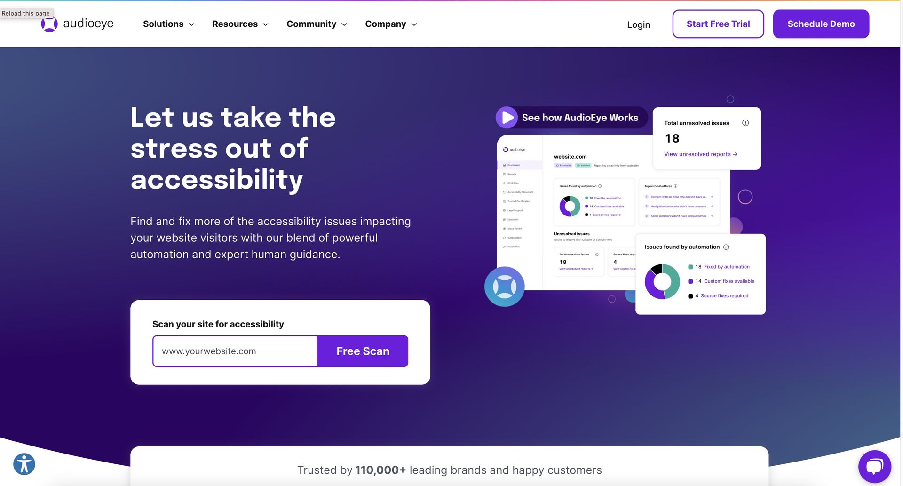Click the large blue AudioEye badge icon
Viewport: 903px width, 486px height.
(505, 287)
